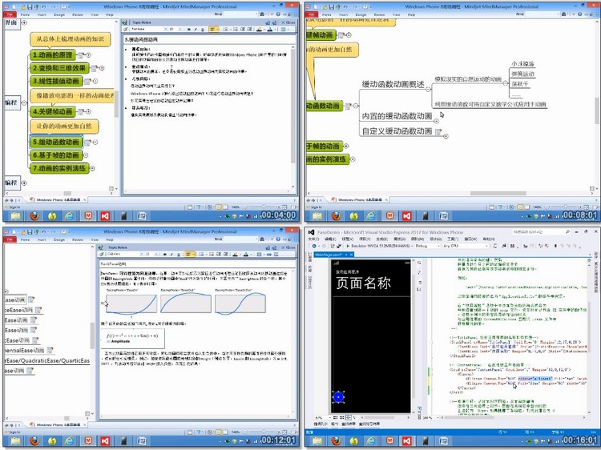
Task: Open font name box in 00:04:00 notes toolbar
Action: point(149,29)
